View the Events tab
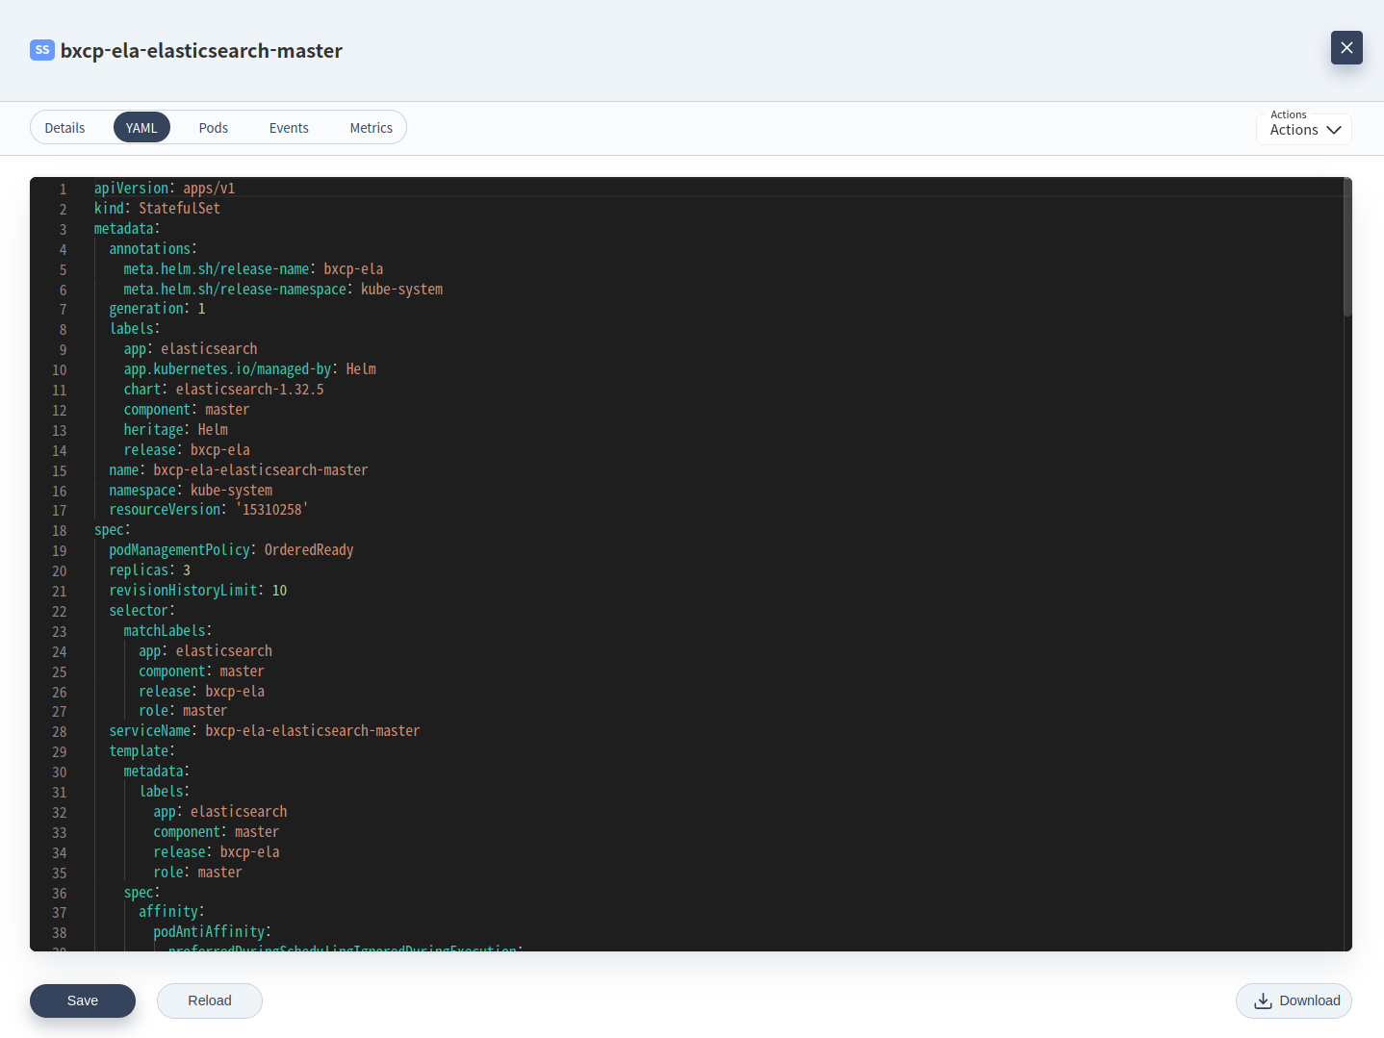This screenshot has height=1038, width=1384. click(x=289, y=128)
